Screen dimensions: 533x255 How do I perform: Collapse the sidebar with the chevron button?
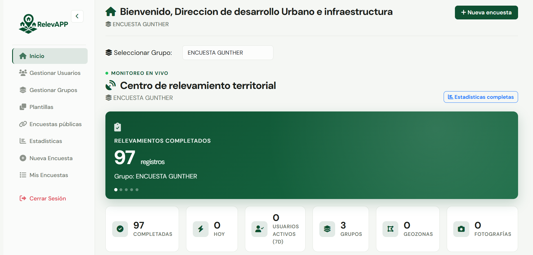pos(77,16)
